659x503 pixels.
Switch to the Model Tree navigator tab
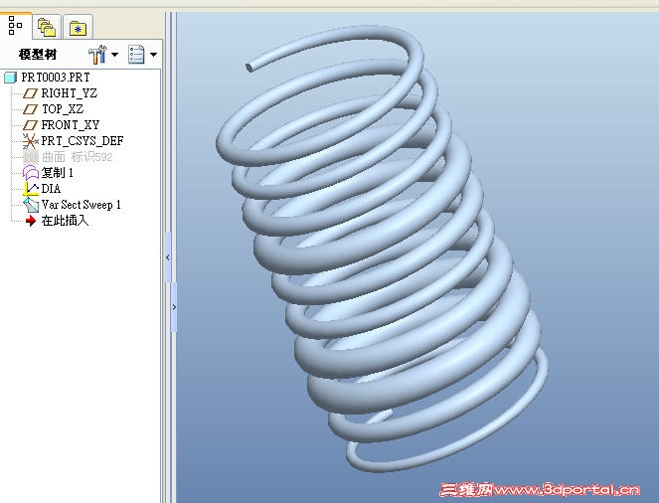(x=15, y=26)
